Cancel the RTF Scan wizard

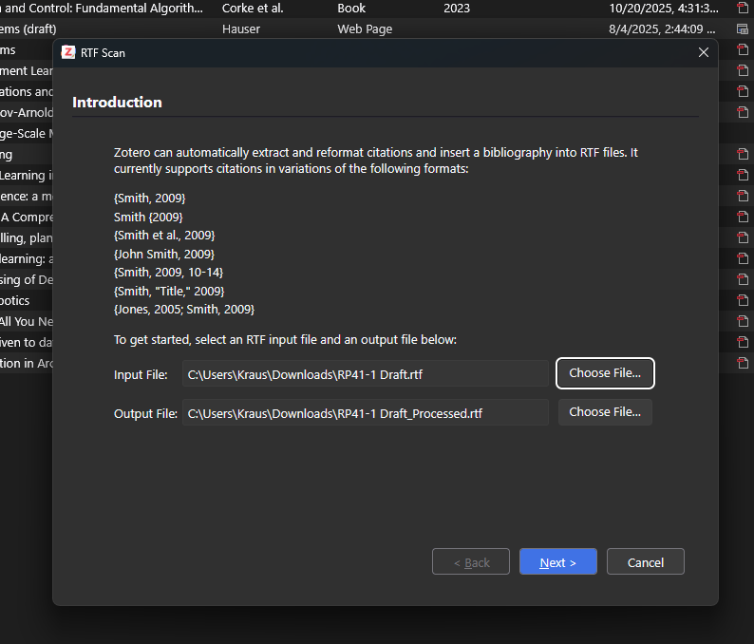[x=646, y=561]
